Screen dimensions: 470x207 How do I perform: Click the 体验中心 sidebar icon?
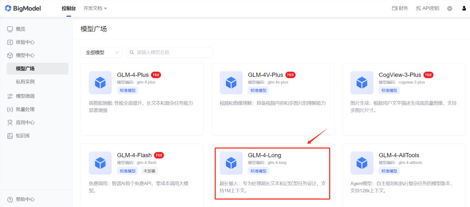[x=10, y=42]
